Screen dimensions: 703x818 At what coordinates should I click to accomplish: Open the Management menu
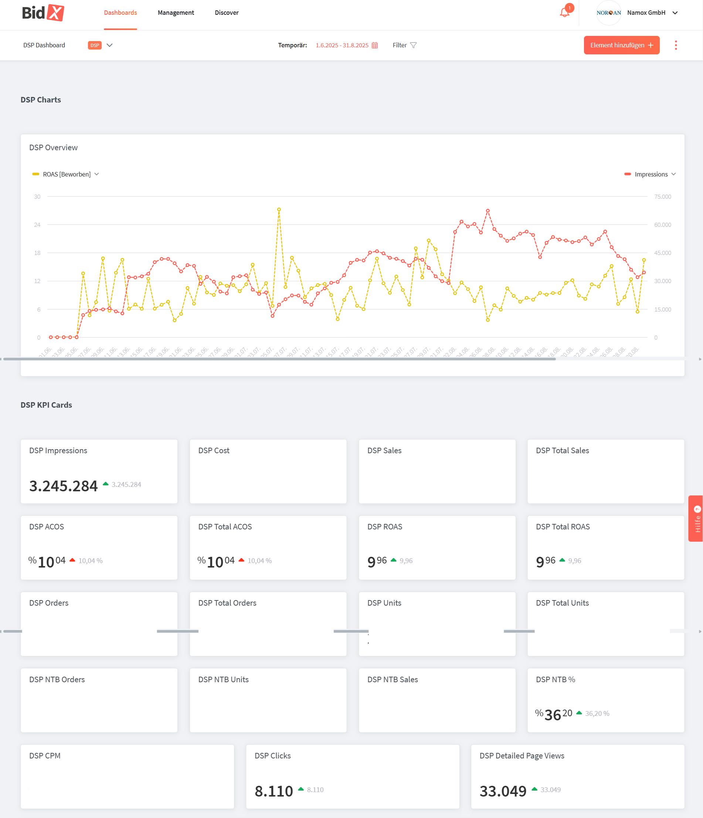176,13
